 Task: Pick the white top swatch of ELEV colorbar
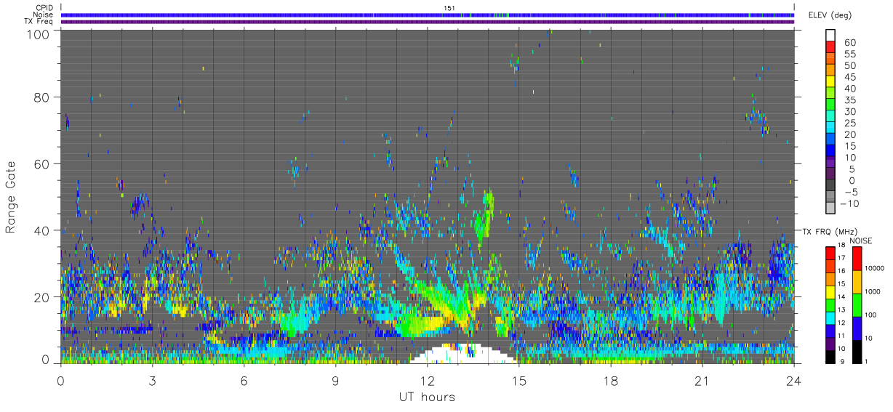tap(830, 35)
